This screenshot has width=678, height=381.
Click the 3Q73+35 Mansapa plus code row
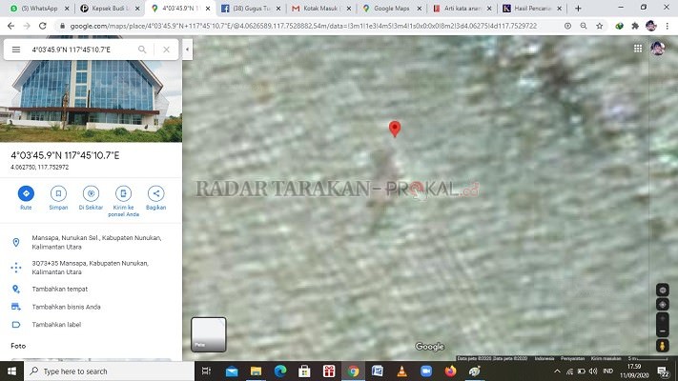click(x=91, y=268)
